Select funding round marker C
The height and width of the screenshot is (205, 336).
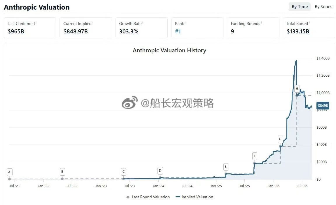123,172
